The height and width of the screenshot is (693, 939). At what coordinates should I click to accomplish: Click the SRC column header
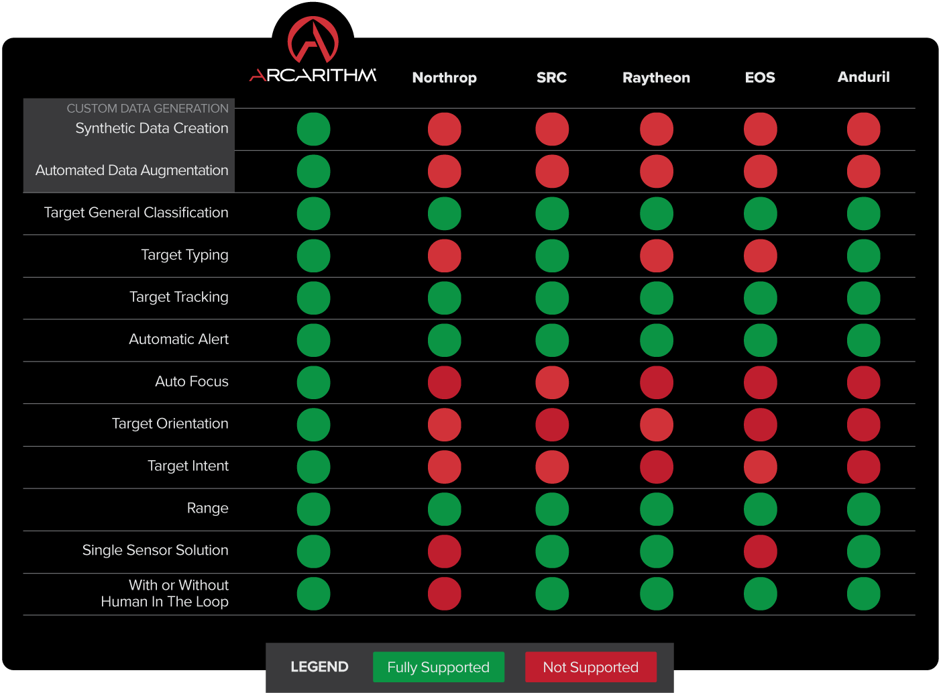[552, 78]
